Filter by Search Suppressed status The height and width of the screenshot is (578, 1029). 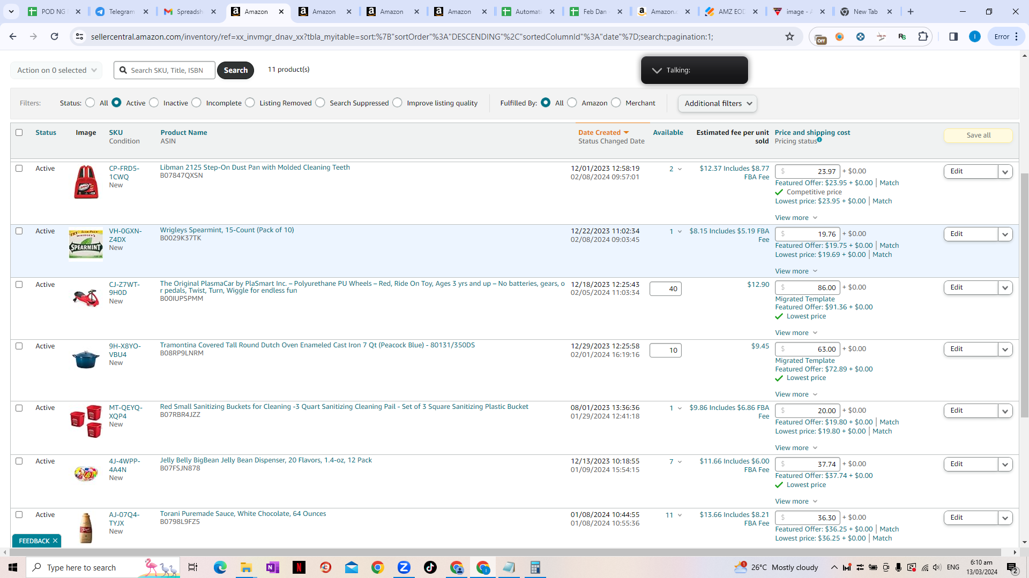[x=320, y=103]
